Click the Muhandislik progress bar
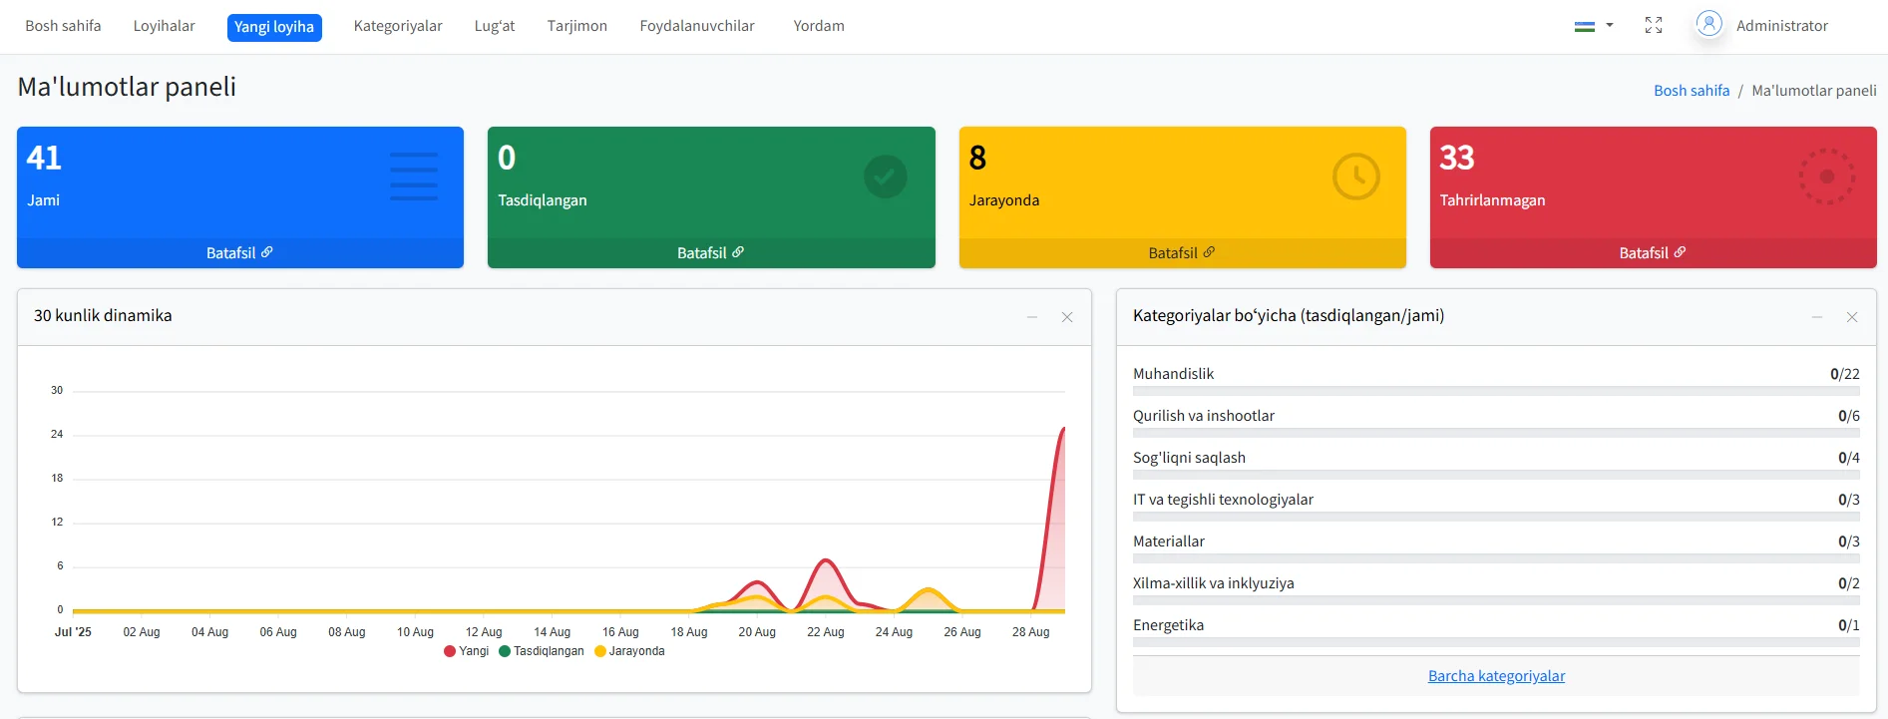This screenshot has height=719, width=1888. click(x=1496, y=392)
